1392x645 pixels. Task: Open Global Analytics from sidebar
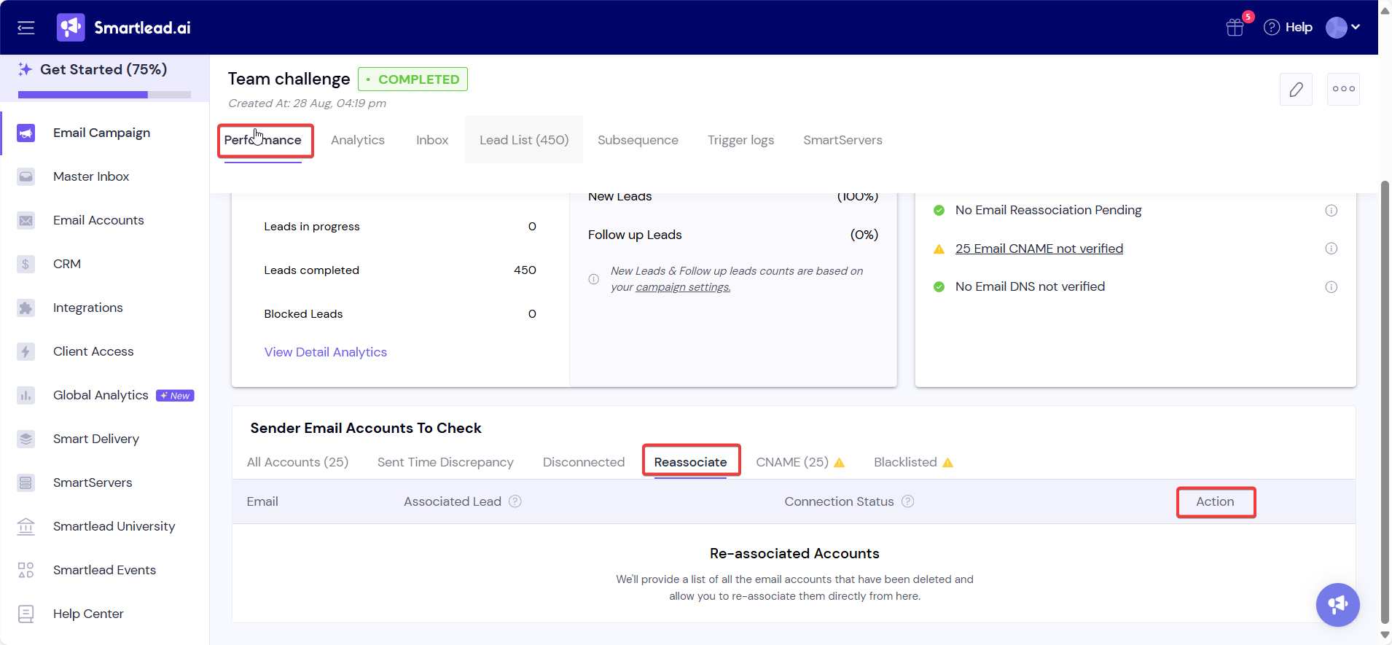(x=101, y=395)
